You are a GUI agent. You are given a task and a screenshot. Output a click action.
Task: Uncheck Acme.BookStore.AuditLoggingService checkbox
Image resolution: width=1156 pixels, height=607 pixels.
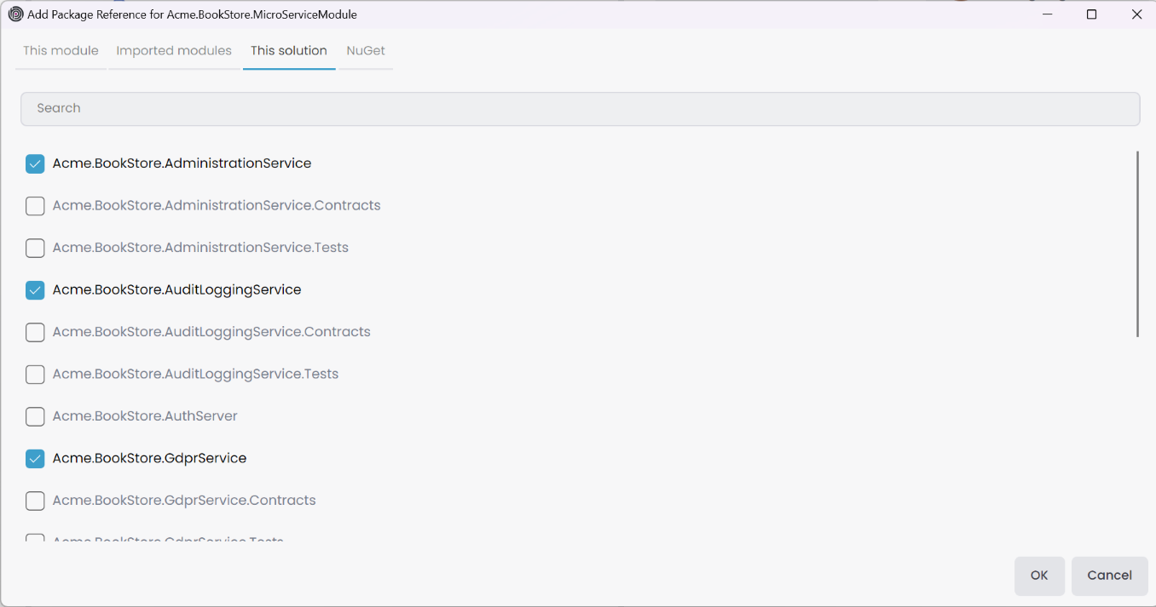[35, 290]
